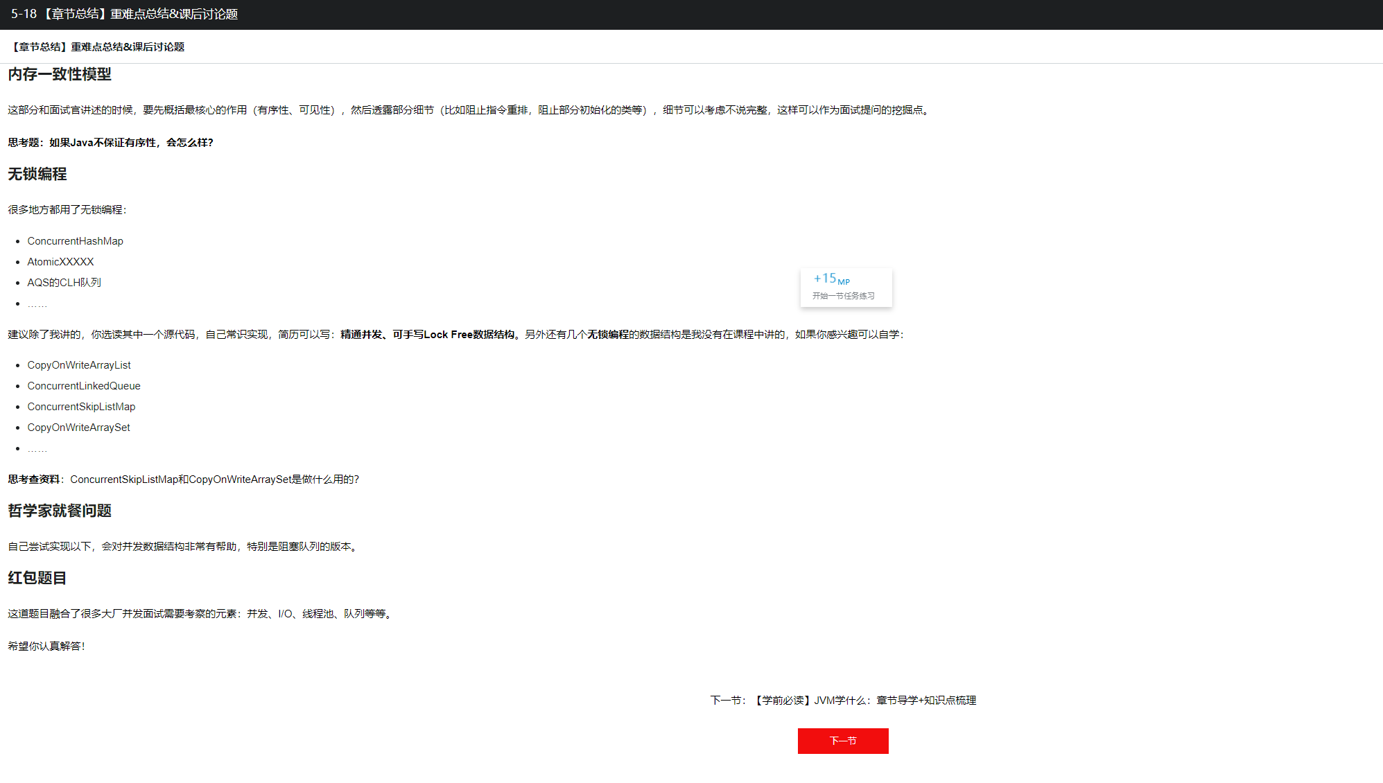1383x783 pixels.
Task: Click the 无锁编程 heading
Action: point(37,174)
